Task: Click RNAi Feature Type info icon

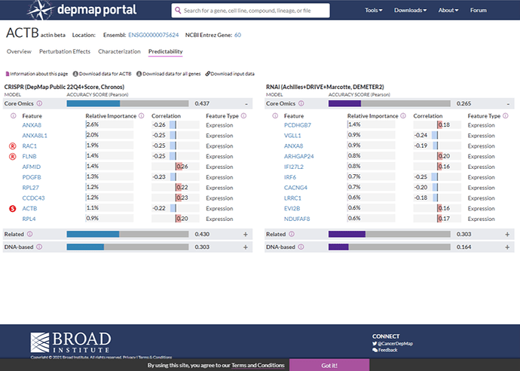Action: [506, 116]
